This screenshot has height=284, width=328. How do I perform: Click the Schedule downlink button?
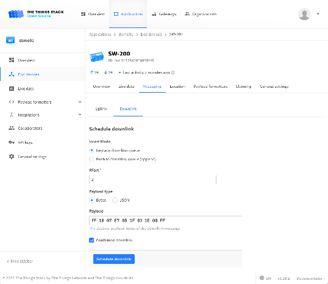click(114, 259)
